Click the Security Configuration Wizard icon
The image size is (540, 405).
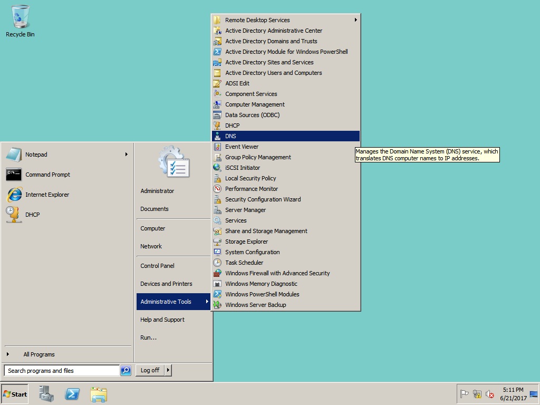point(217,199)
